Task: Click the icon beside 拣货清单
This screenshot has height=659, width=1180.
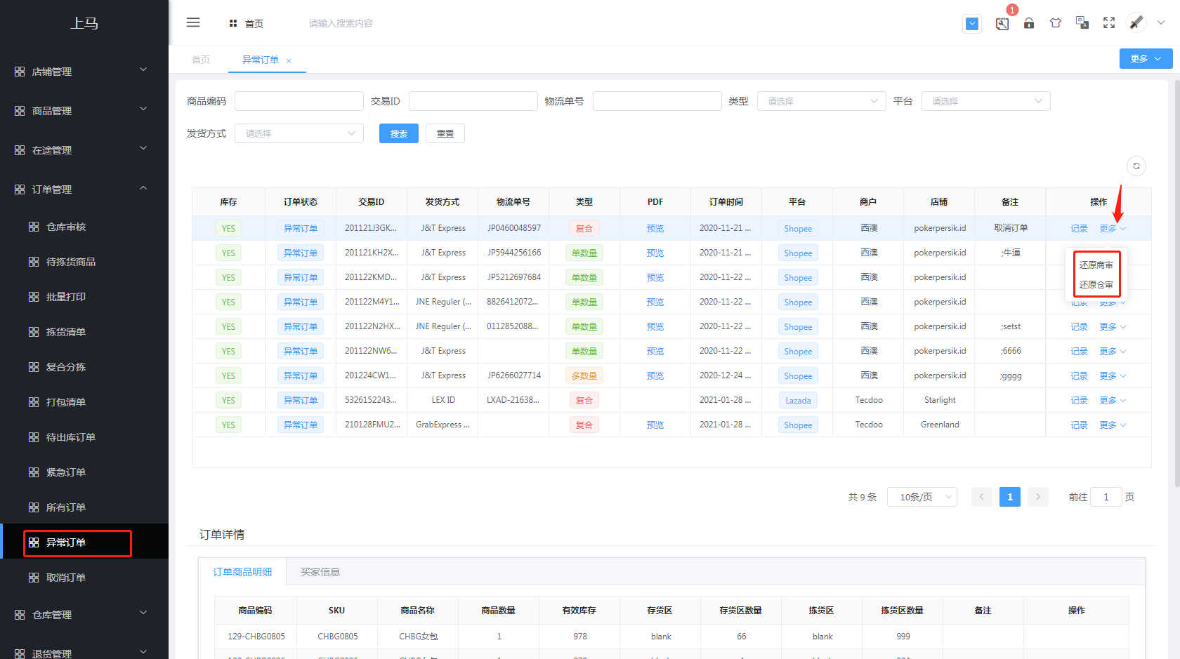Action: pos(34,332)
